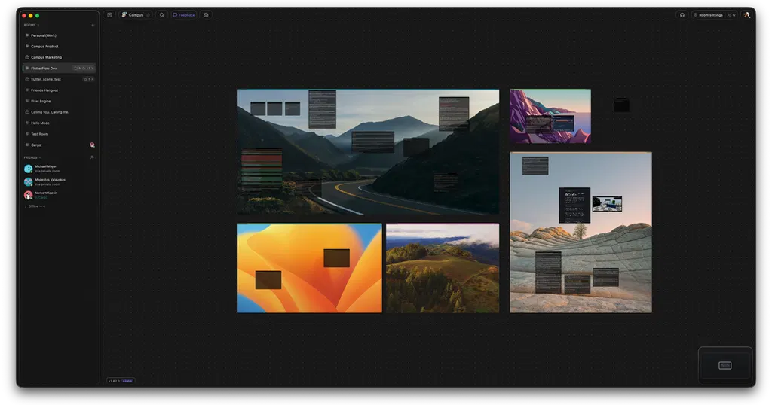Click the hash icon beside Pixel Engine
772x405 pixels.
tap(27, 101)
